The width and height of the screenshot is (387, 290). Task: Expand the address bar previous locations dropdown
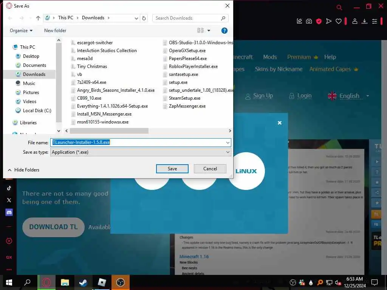coord(136,18)
